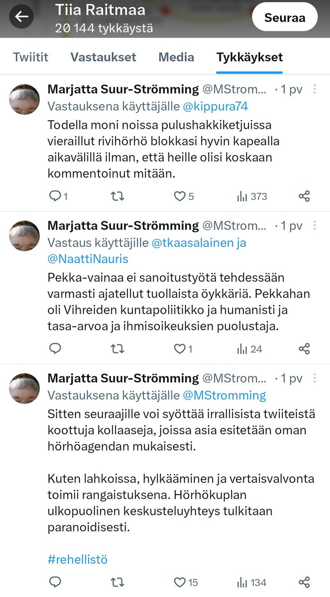Like the tweet with 15 likes
This screenshot has width=330, height=597.
coord(180,582)
